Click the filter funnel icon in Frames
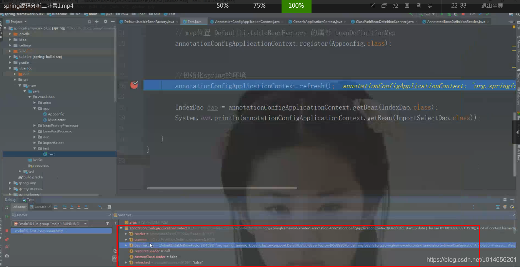The width and height of the screenshot is (520, 267). [108, 224]
